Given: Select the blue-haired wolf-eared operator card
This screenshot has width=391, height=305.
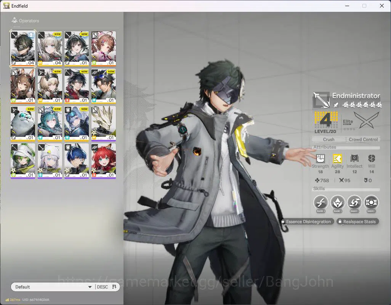Looking at the screenshot, I should [77, 161].
